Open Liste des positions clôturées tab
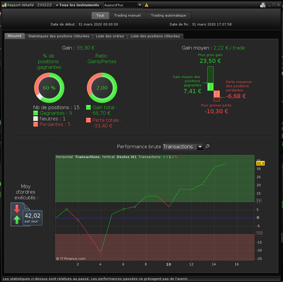Viewport: 283px width, 282px height. 155,36
